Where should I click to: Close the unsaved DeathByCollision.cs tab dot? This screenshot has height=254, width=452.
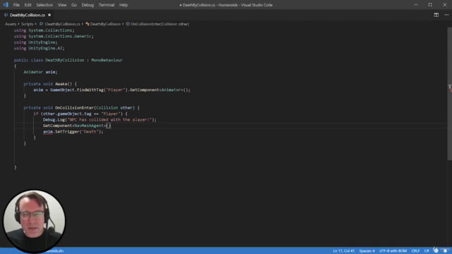[49, 15]
